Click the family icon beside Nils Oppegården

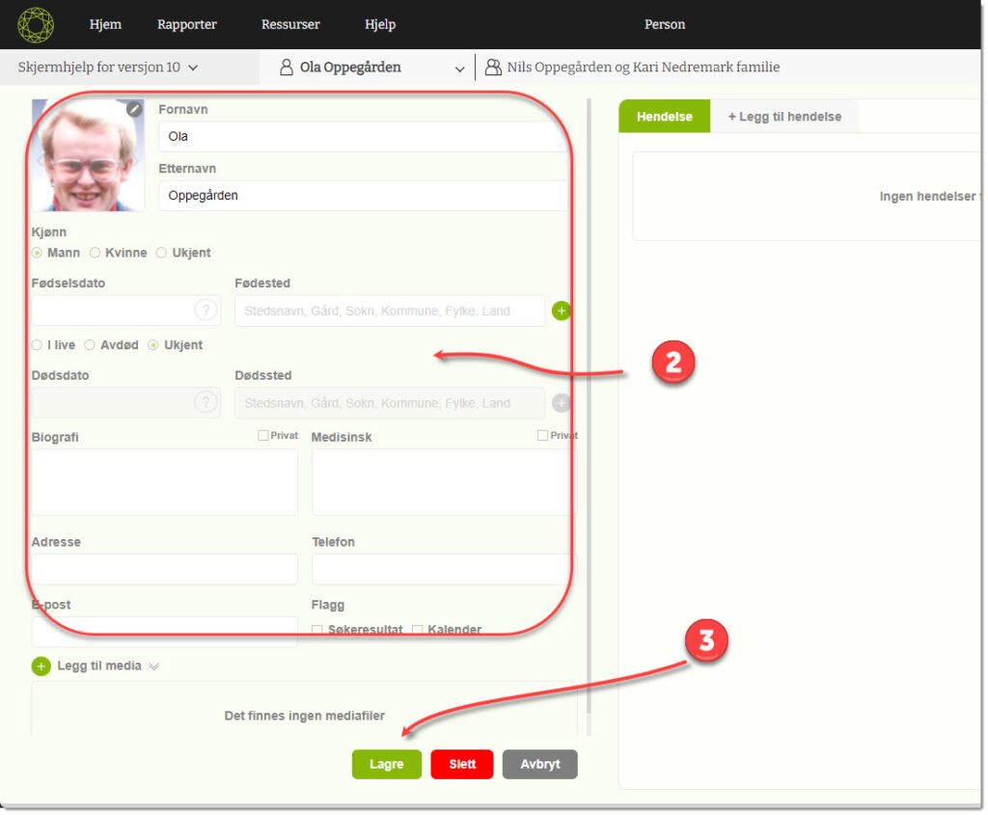[493, 68]
